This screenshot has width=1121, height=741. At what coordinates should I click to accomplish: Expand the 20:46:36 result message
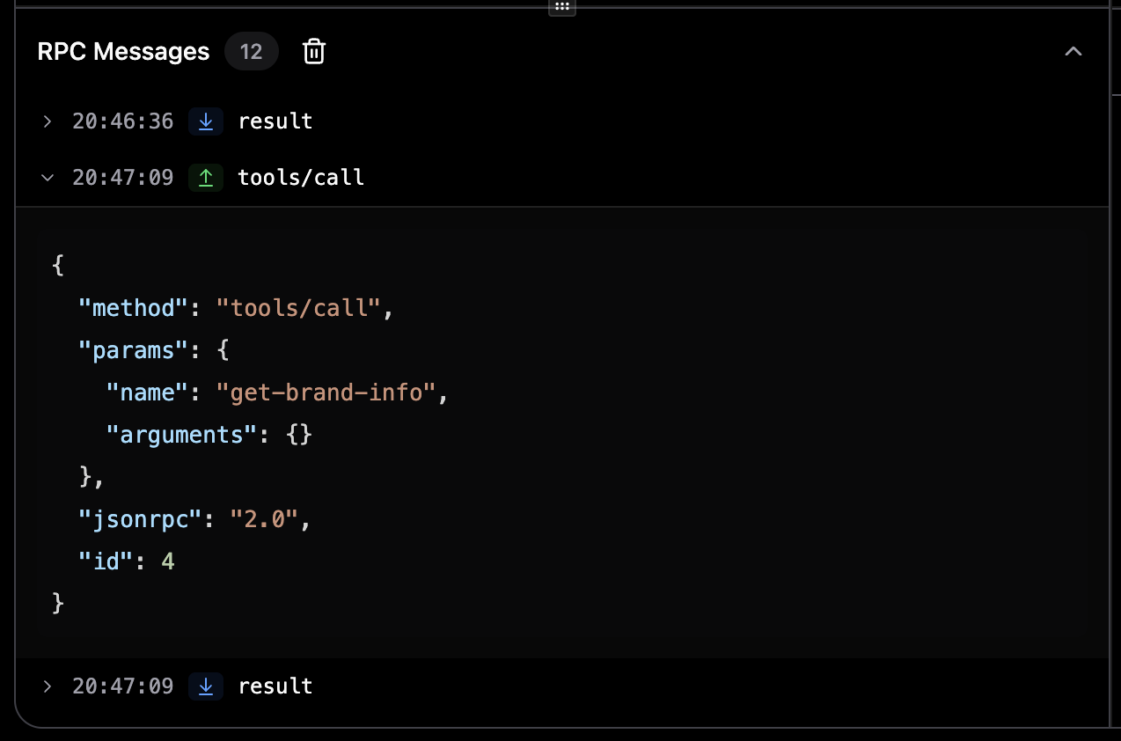coord(47,121)
